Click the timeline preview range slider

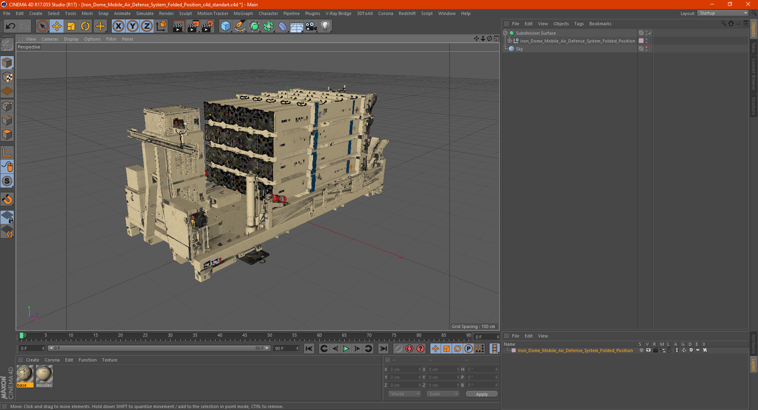pos(159,348)
